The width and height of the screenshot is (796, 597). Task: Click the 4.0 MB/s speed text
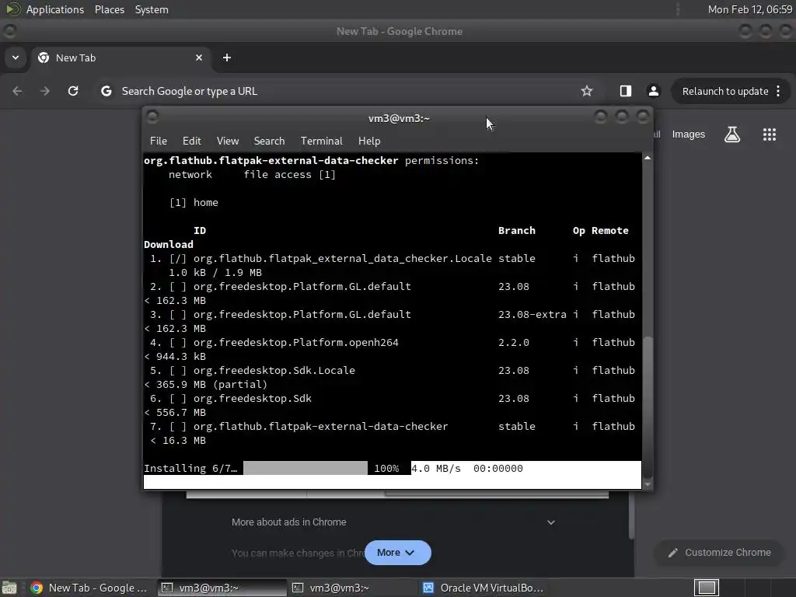(x=436, y=469)
